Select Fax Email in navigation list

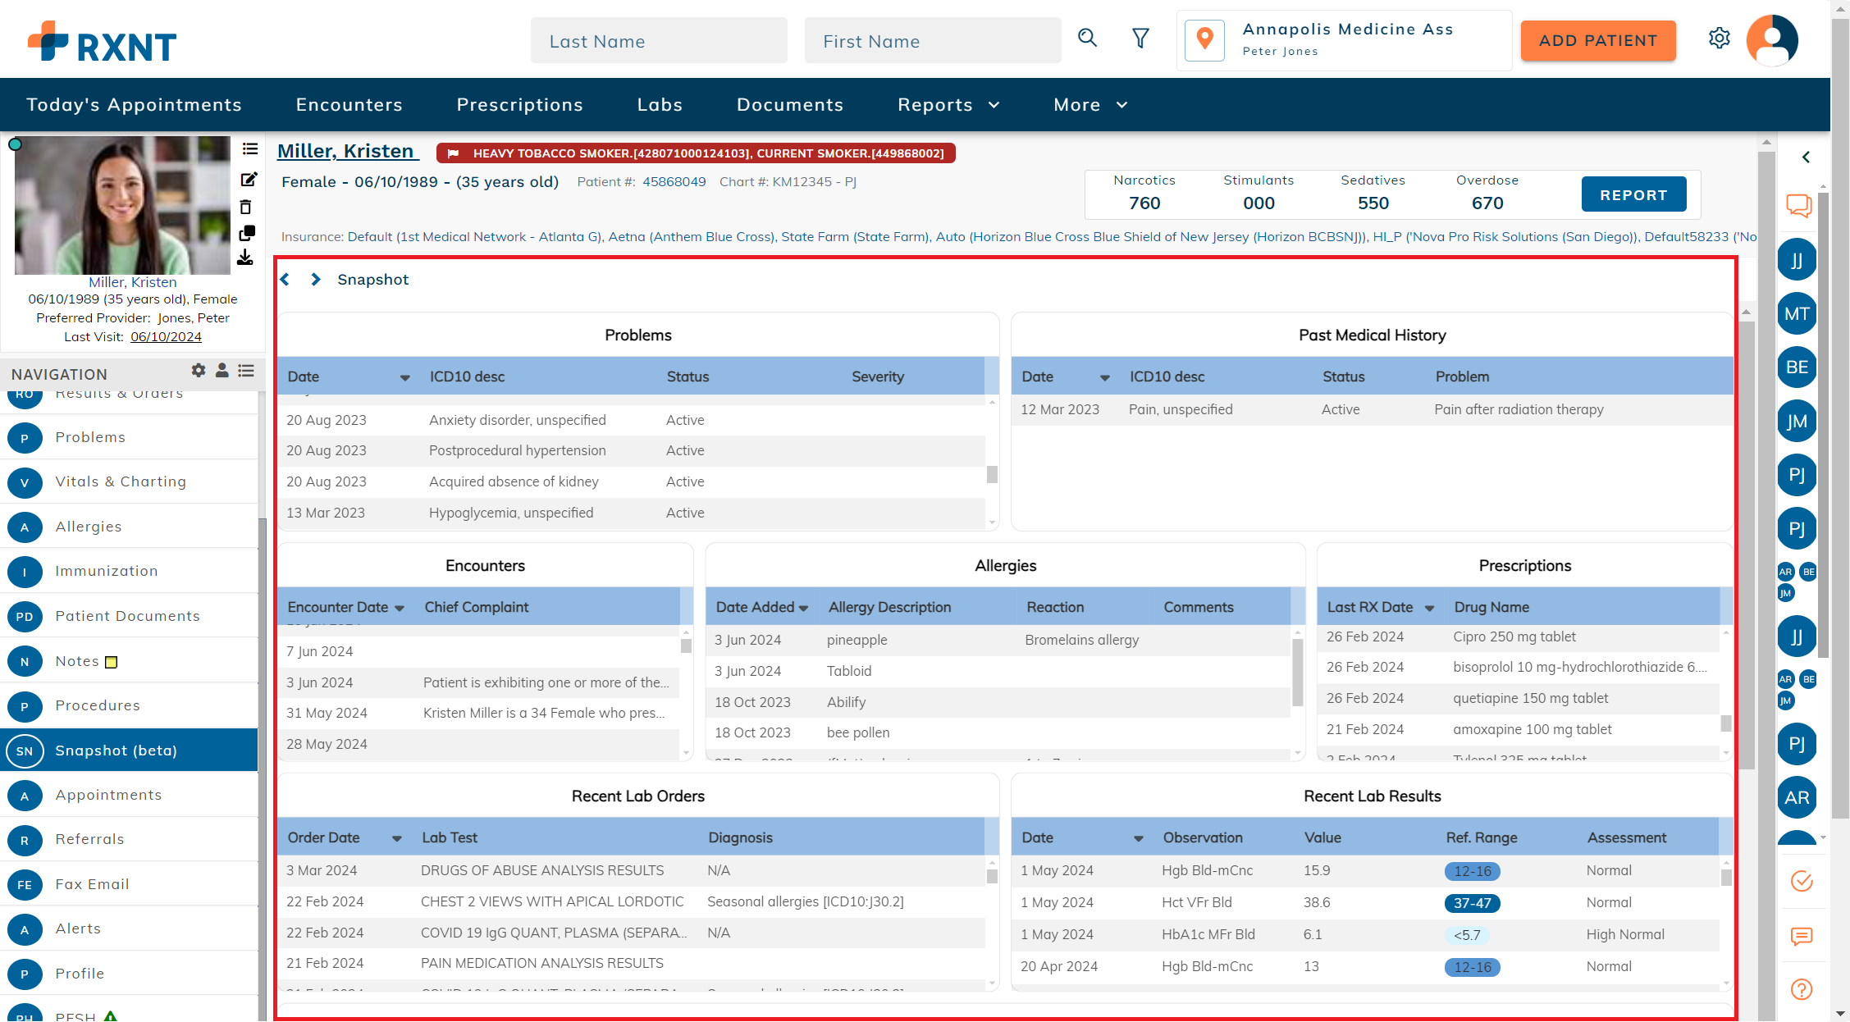pos(129,884)
